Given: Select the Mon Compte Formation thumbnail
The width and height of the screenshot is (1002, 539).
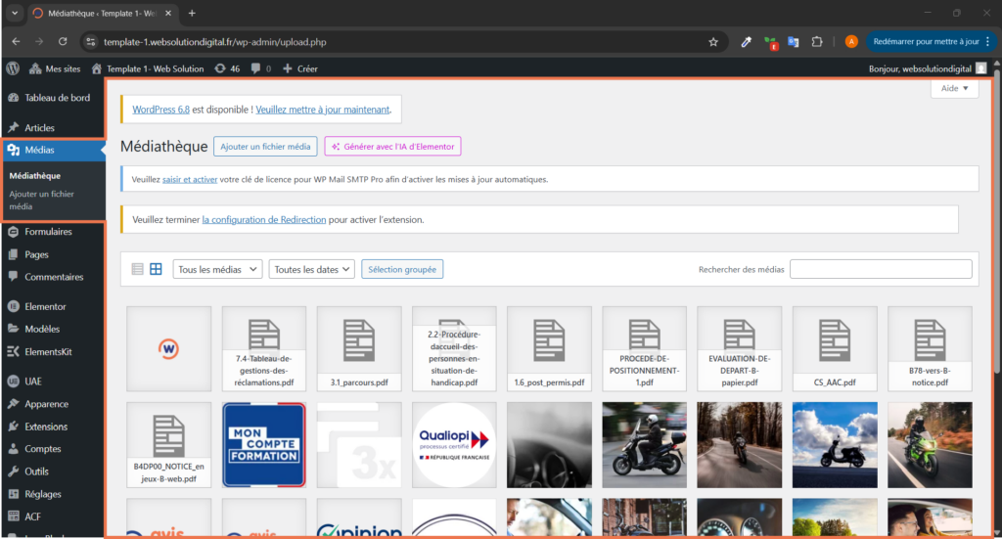Looking at the screenshot, I should point(264,444).
